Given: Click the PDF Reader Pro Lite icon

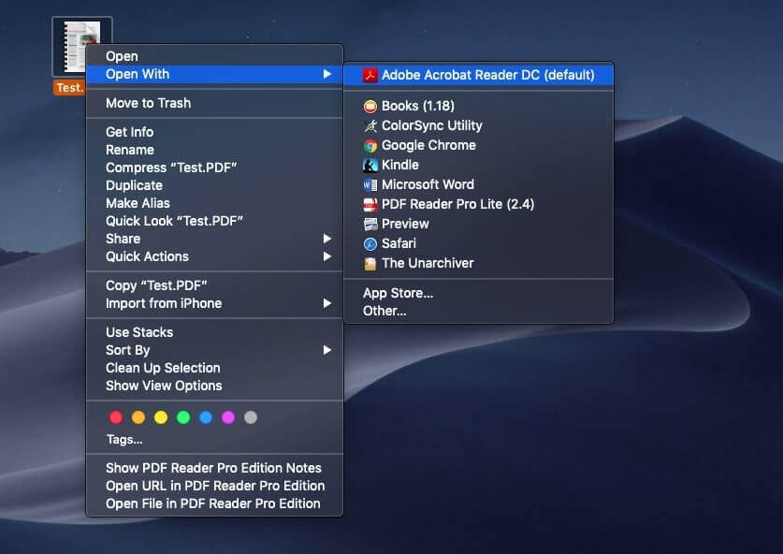Looking at the screenshot, I should point(370,204).
